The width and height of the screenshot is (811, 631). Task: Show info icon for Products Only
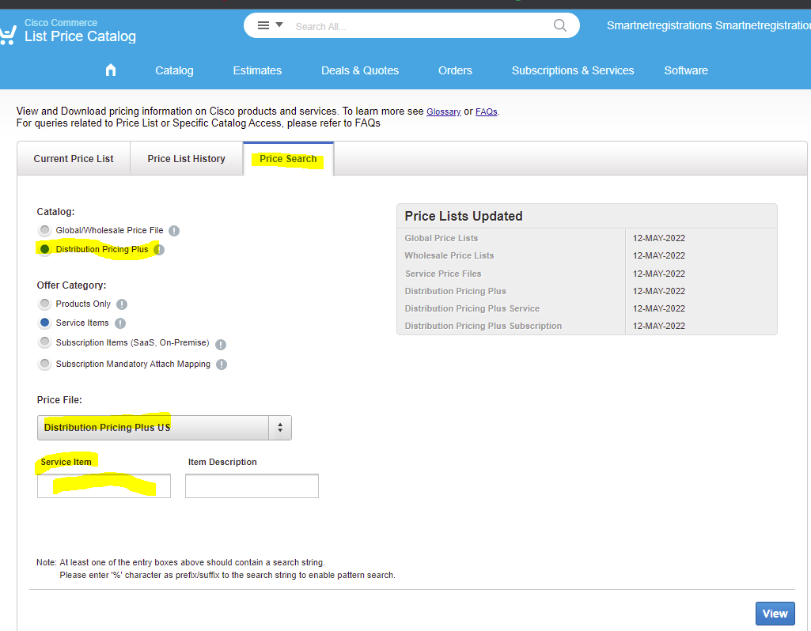click(122, 304)
